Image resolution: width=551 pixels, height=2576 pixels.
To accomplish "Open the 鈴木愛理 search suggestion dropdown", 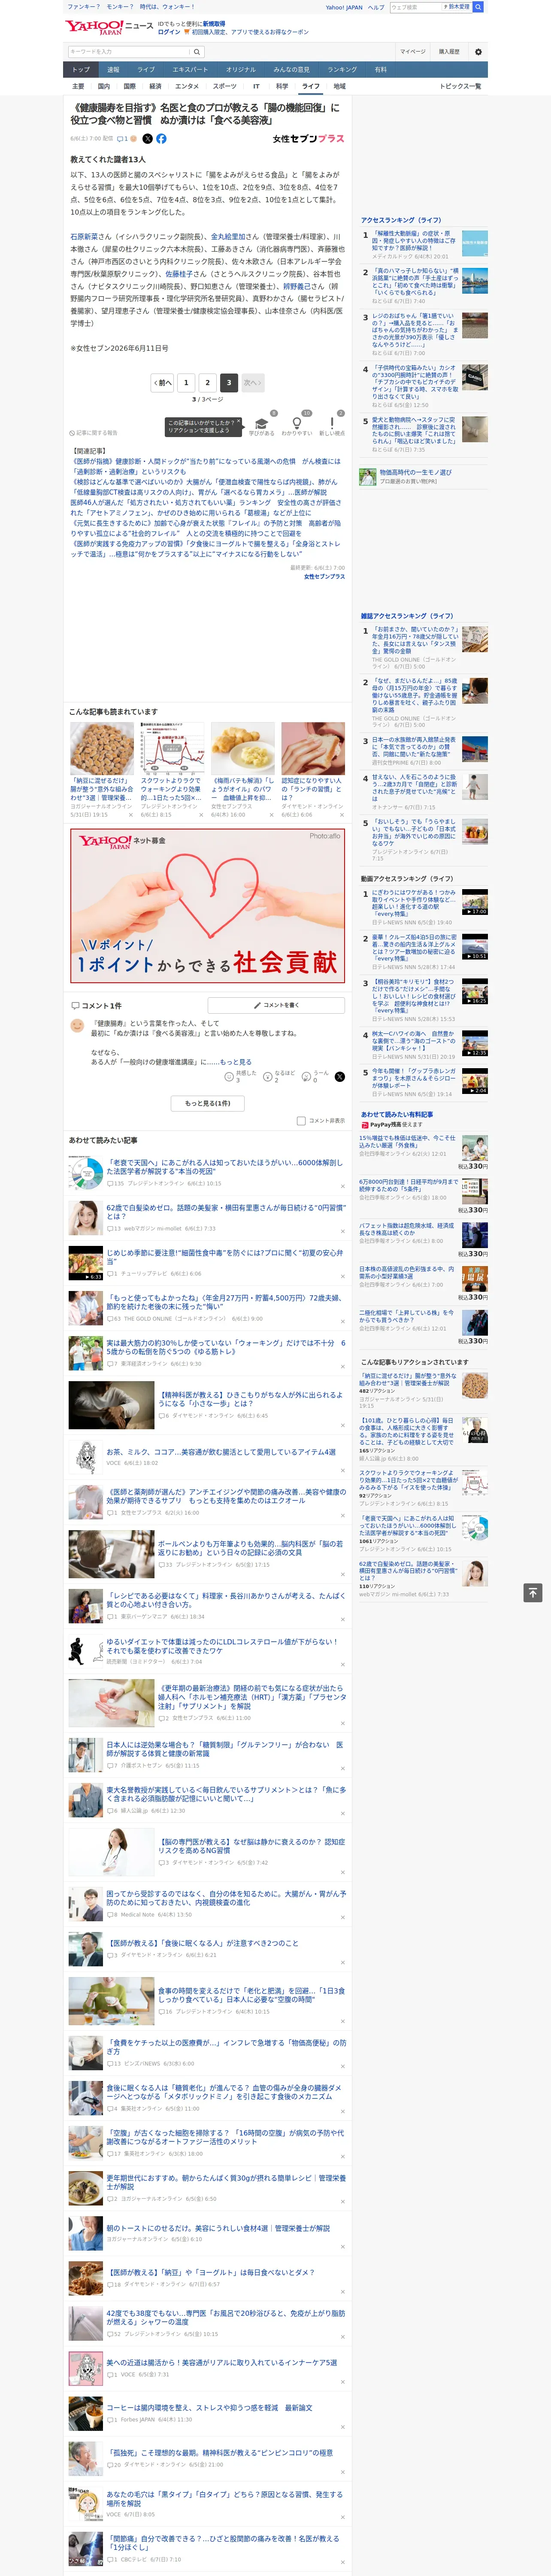I will [x=457, y=7].
